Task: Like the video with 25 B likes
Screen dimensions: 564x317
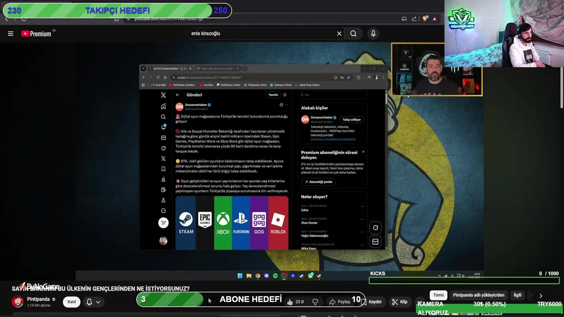Action: tap(295, 302)
